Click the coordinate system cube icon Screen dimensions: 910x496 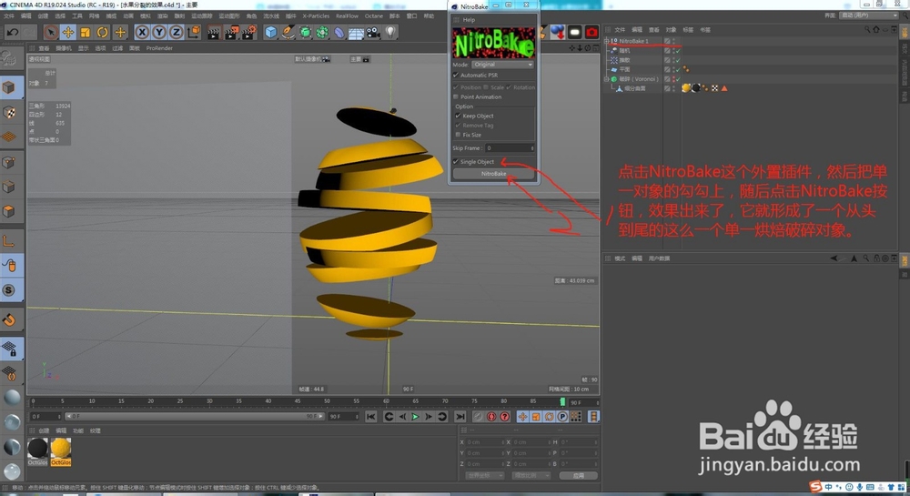coord(195,32)
